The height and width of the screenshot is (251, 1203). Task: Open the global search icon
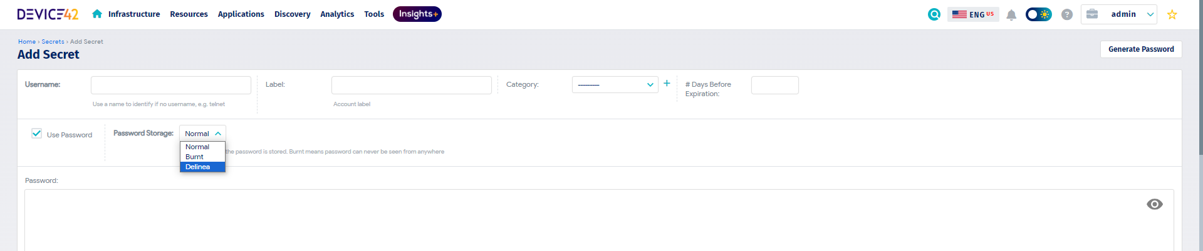tap(934, 14)
